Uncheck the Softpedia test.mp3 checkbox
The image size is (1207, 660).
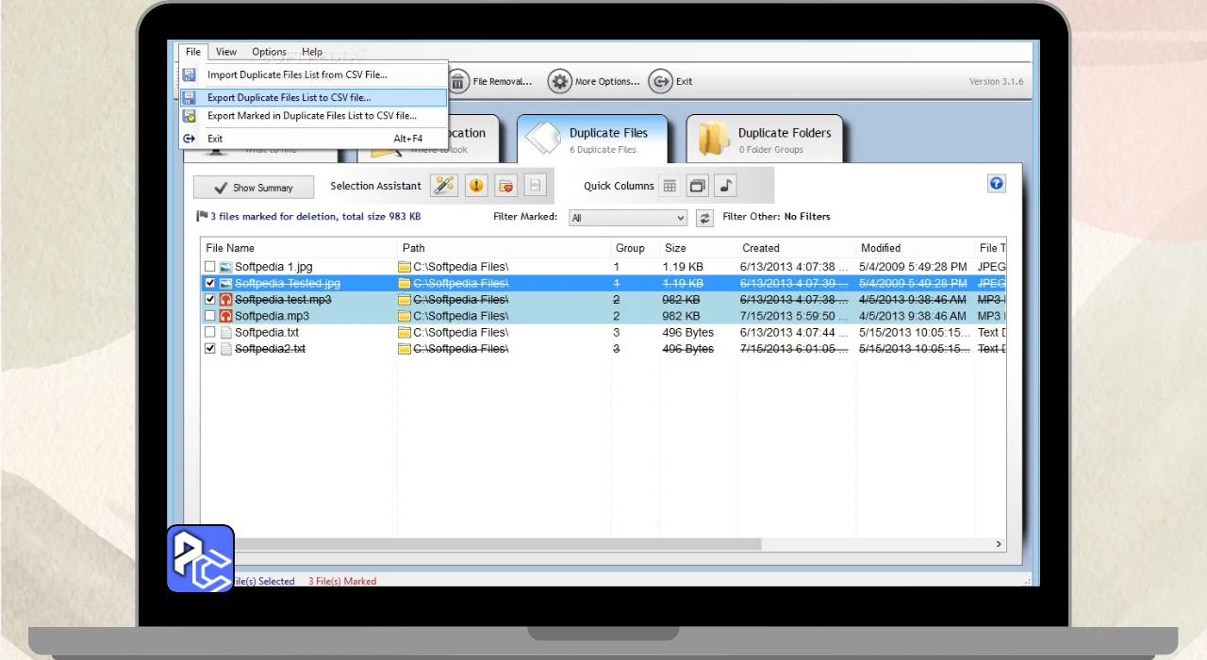pos(210,300)
